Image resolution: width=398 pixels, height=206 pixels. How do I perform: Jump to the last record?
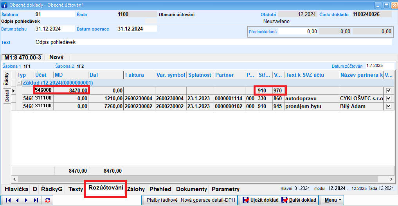click(36, 200)
